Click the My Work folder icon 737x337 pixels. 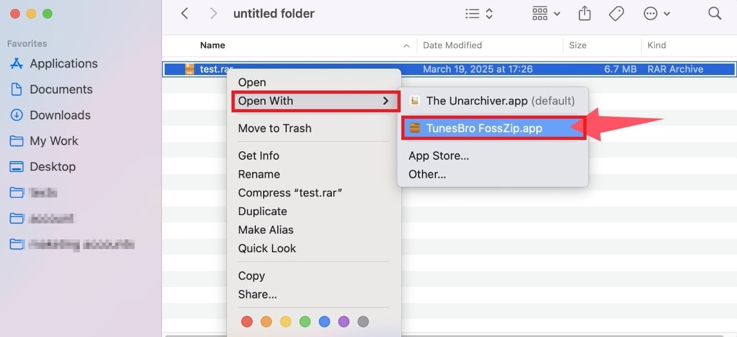coord(17,141)
